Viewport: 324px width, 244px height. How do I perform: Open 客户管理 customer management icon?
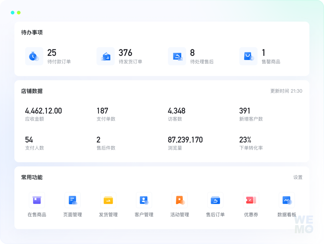144,200
